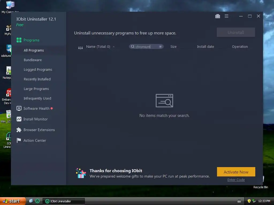Show Infrequently Used programs
The image size is (274, 205).
coord(37,98)
